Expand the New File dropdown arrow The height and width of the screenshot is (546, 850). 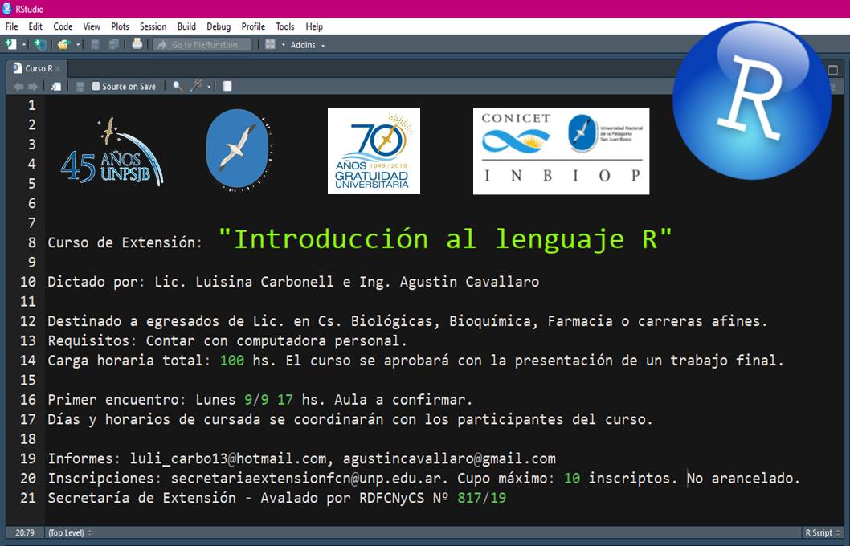click(24, 45)
